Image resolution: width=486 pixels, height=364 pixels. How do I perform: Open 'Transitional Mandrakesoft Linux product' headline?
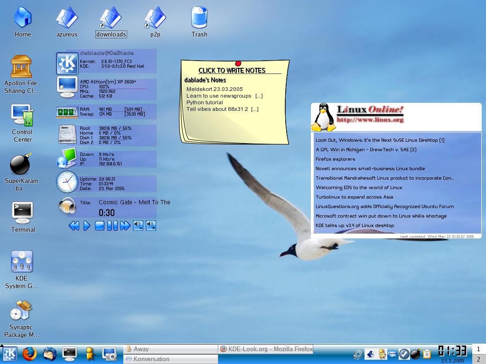pyautogui.click(x=384, y=178)
